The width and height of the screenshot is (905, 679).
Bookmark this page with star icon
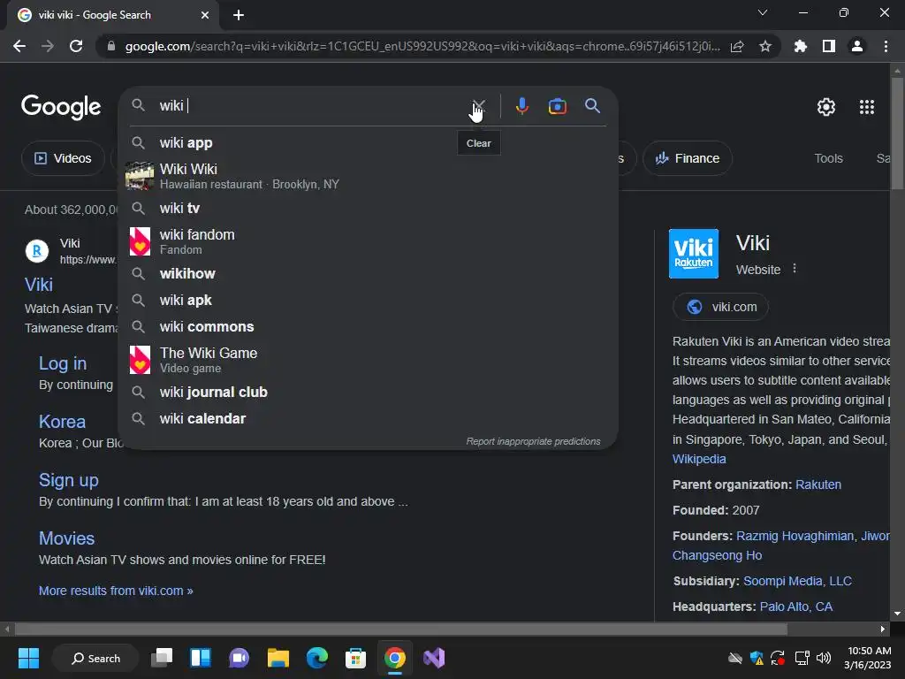click(x=765, y=46)
